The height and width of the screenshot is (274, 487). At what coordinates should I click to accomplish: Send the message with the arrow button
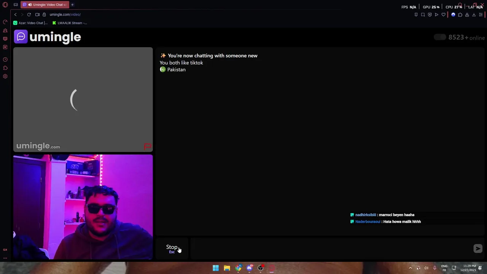pyautogui.click(x=478, y=249)
